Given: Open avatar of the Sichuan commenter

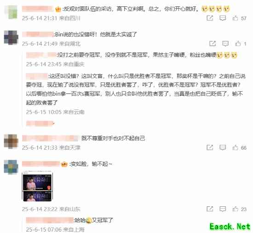Looking at the screenshot, I should click(x=11, y=12).
